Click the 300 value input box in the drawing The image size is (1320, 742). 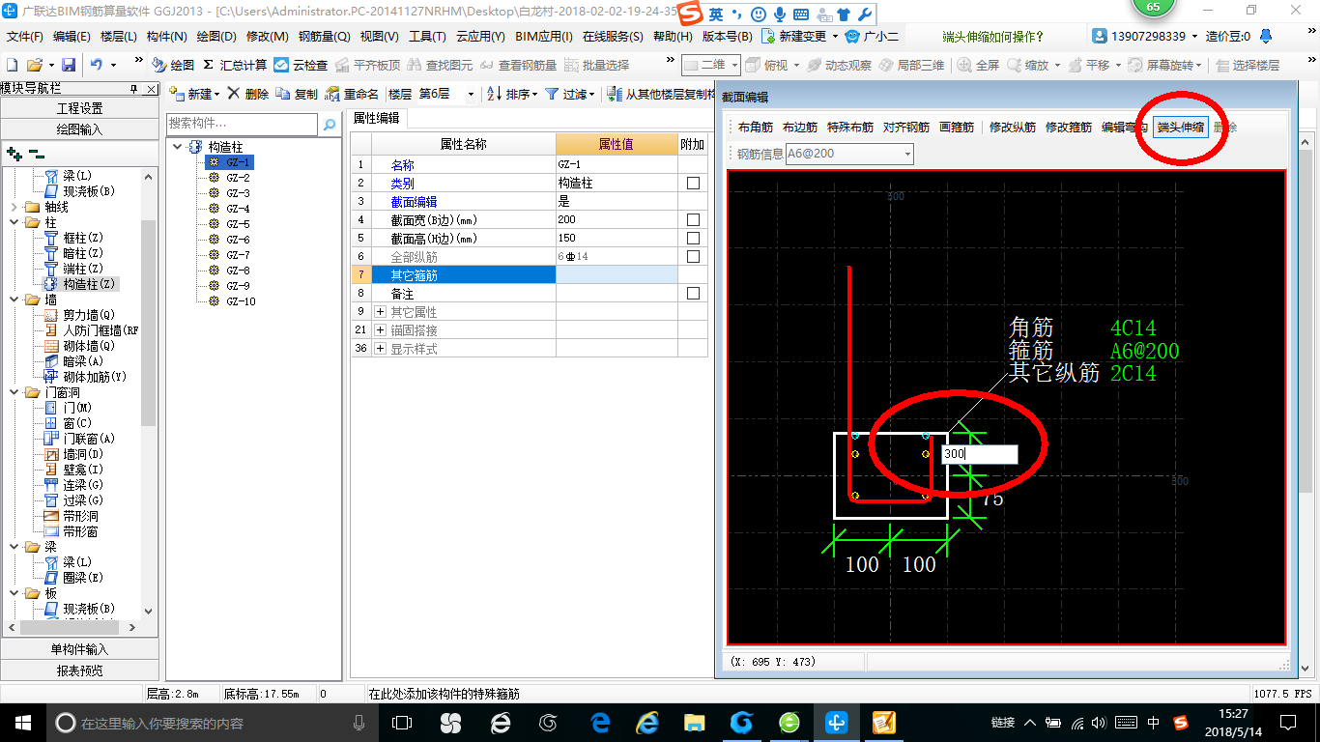tap(979, 454)
